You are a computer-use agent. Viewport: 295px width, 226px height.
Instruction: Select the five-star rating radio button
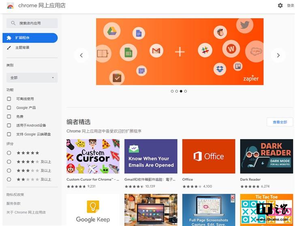click(9, 153)
